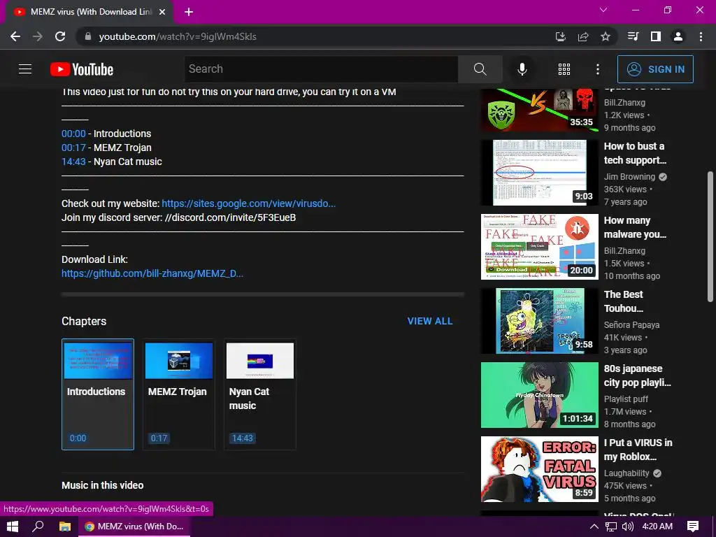This screenshot has width=716, height=537.
Task: Click the install app icon in address bar
Action: (560, 36)
